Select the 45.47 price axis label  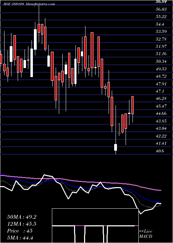(161, 106)
